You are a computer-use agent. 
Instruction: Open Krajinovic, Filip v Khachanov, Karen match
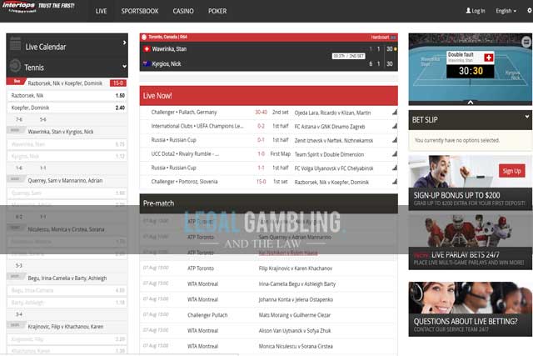coord(65,326)
